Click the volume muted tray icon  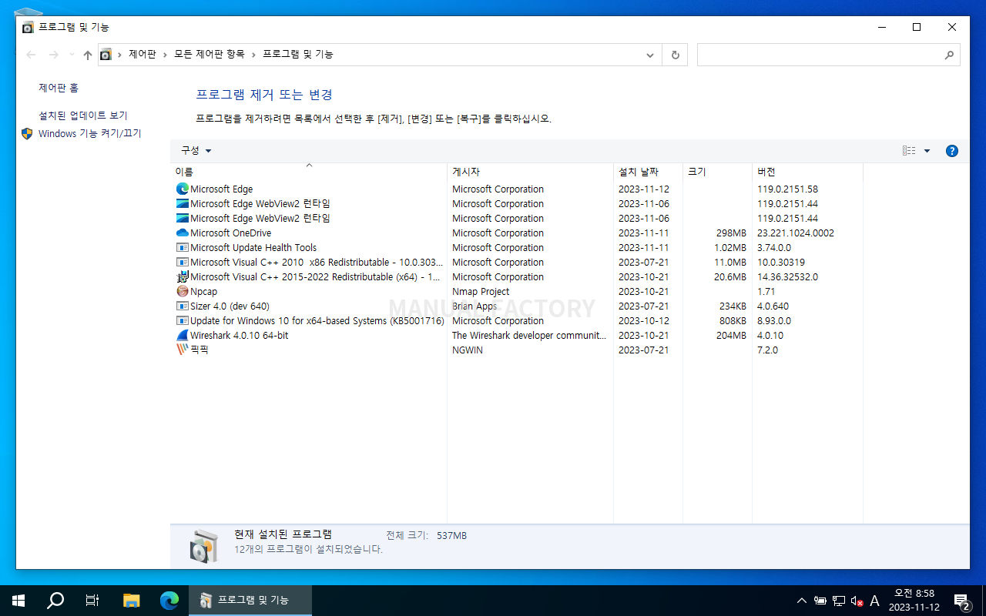857,601
